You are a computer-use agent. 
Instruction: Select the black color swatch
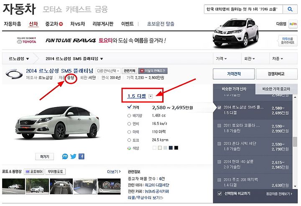click(x=176, y=148)
